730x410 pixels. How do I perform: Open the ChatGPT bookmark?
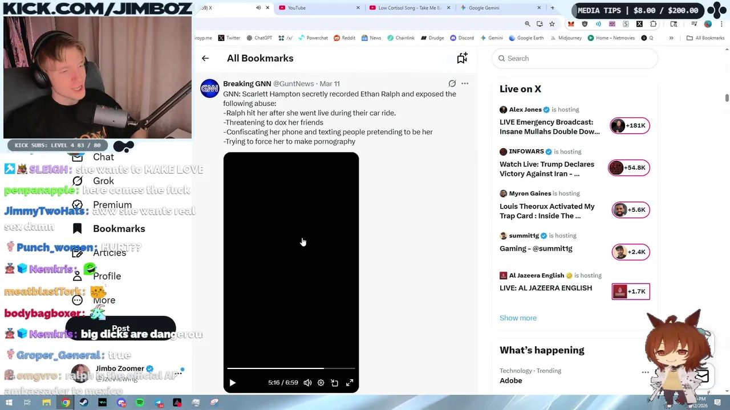[x=259, y=38]
